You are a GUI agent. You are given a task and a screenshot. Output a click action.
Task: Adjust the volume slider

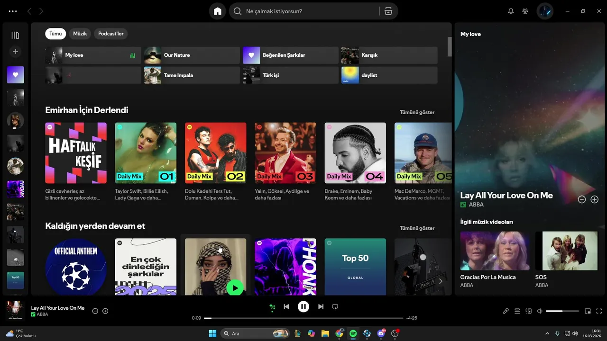point(562,311)
